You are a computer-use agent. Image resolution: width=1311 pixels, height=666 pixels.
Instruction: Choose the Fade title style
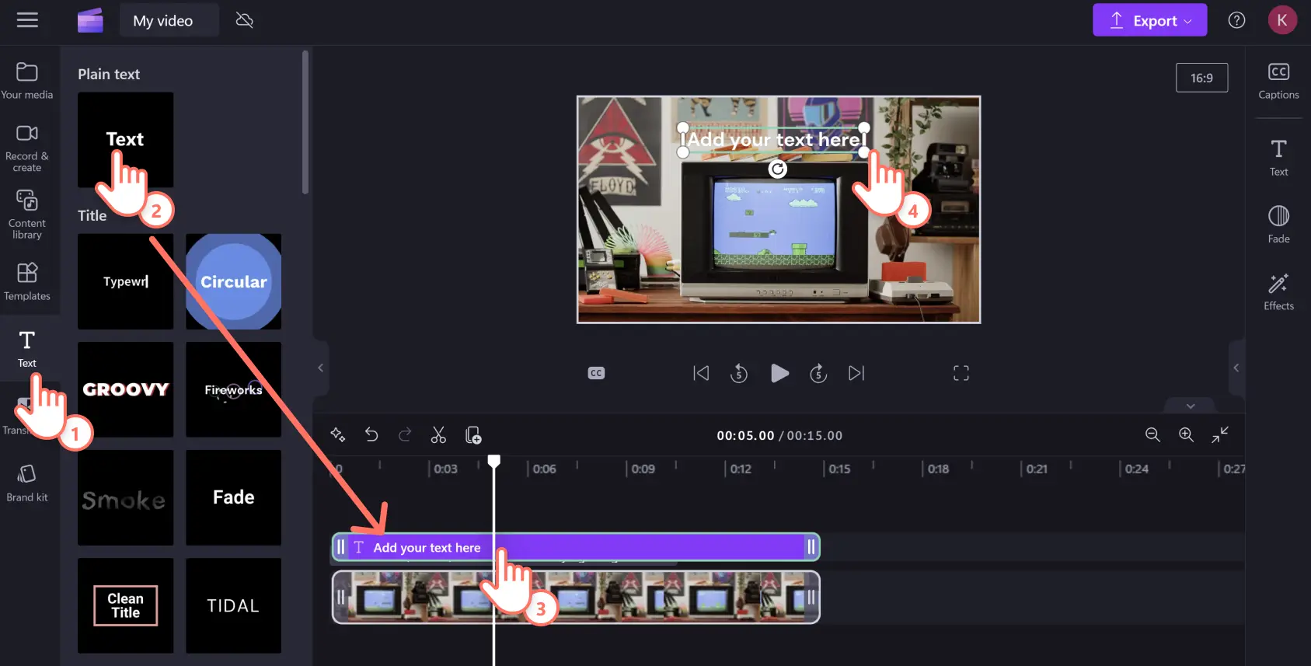pyautogui.click(x=233, y=497)
